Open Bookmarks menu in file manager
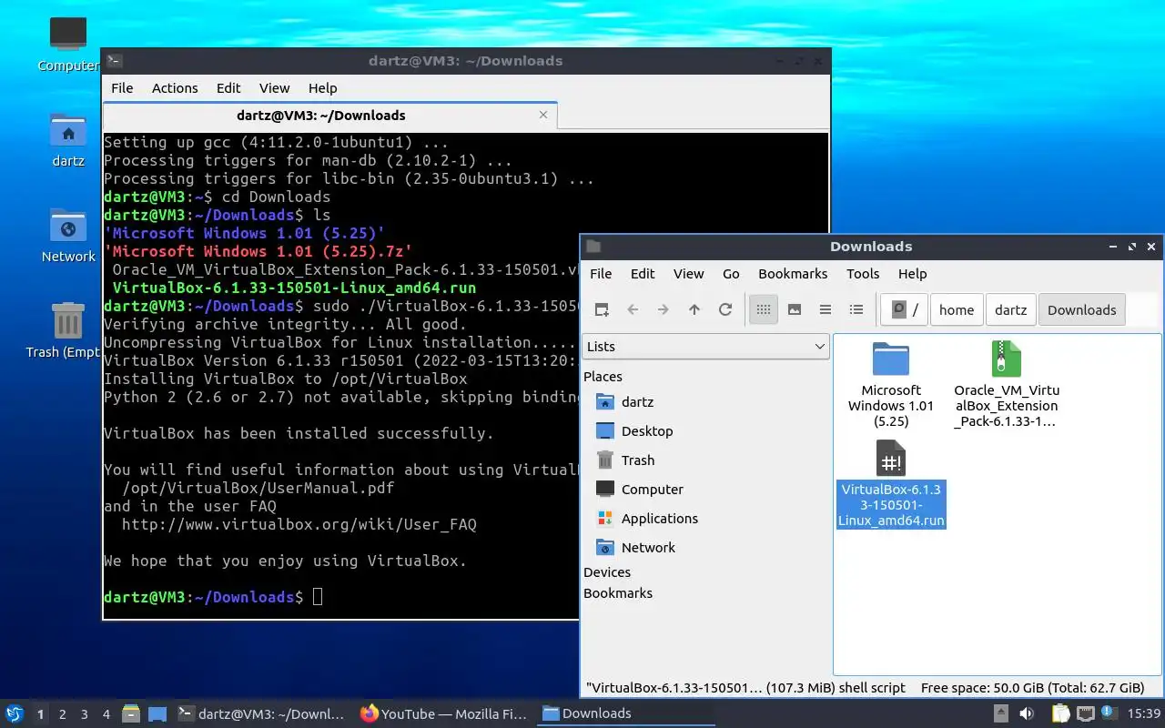This screenshot has width=1165, height=728. (793, 274)
